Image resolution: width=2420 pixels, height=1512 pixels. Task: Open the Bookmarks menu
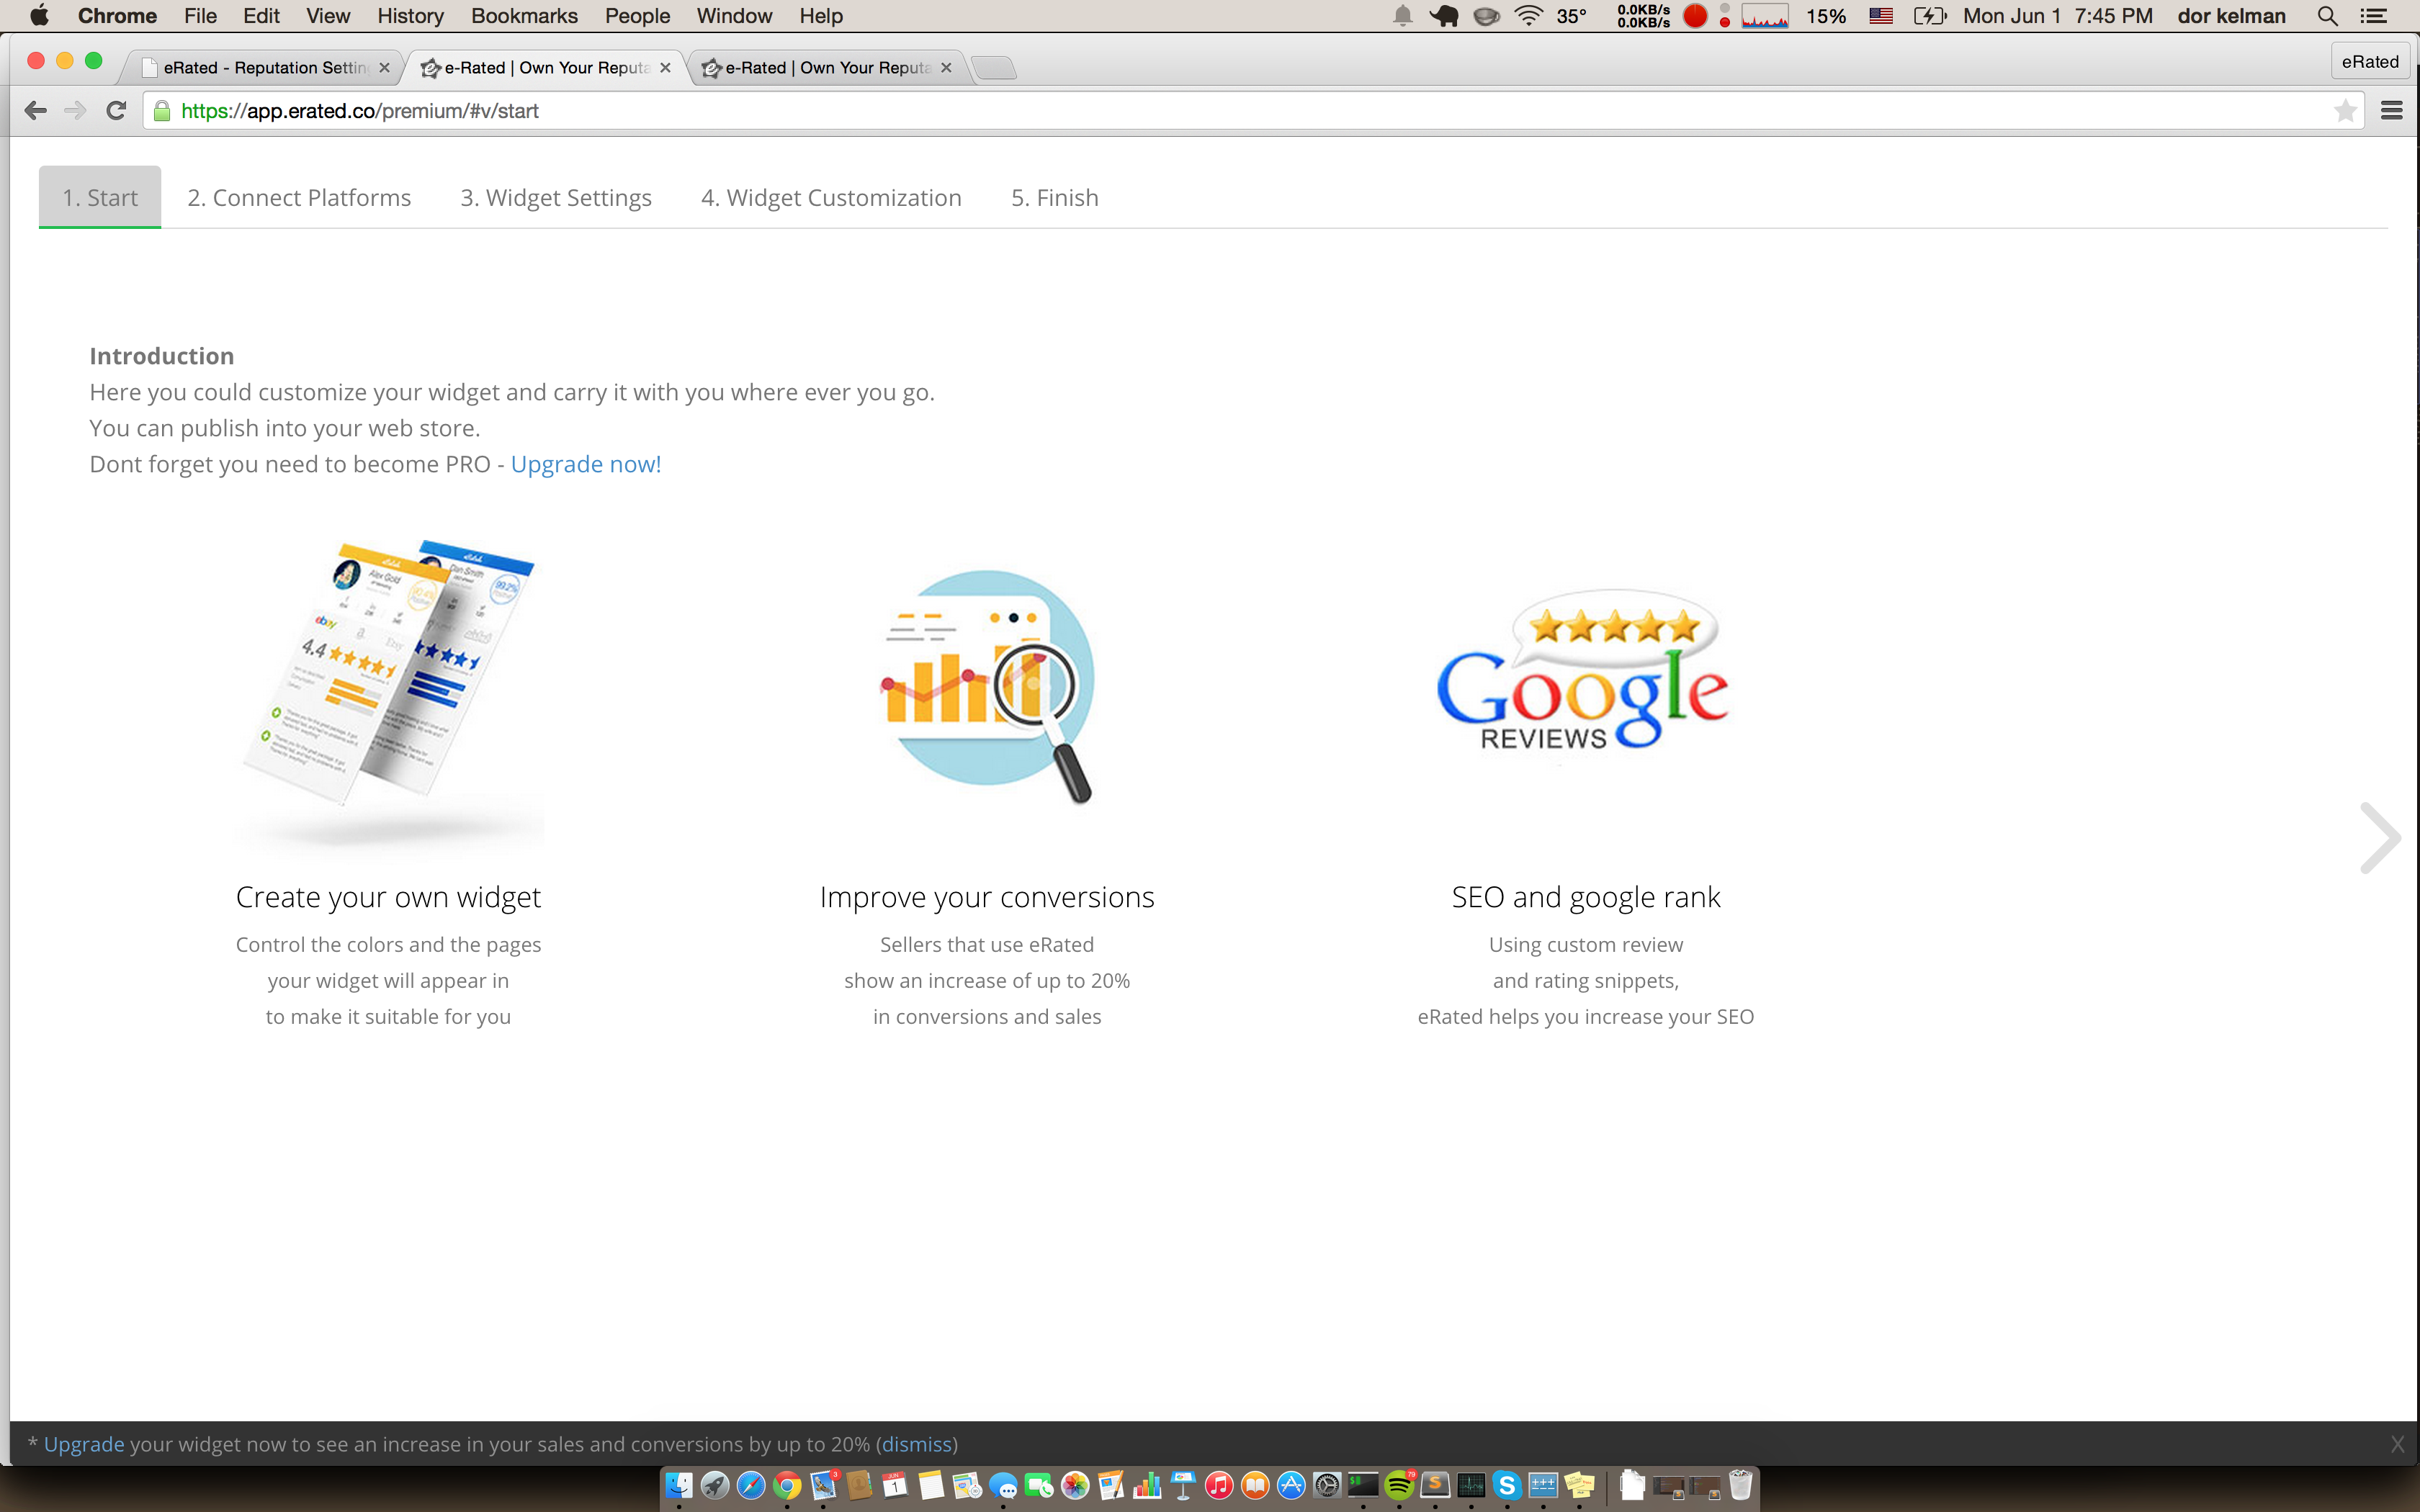pos(524,16)
